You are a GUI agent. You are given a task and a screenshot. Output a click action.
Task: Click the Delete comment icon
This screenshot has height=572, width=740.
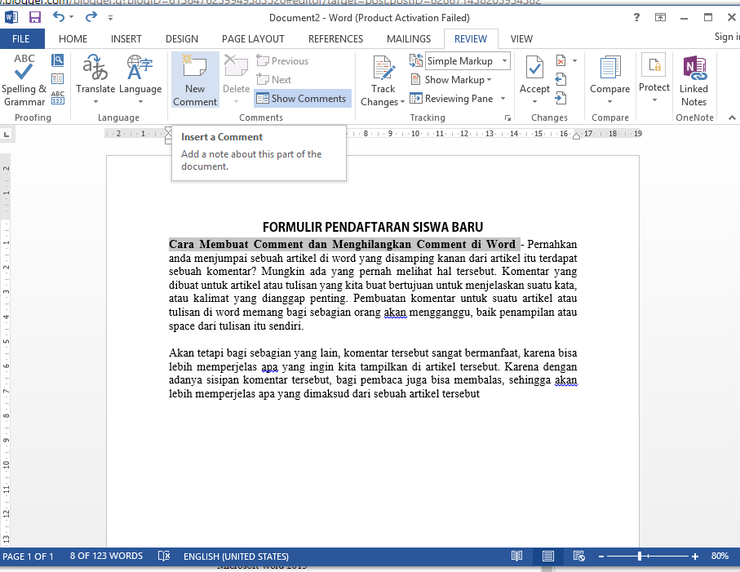click(236, 67)
